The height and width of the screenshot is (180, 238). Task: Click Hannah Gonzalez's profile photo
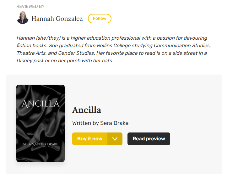pos(23,18)
